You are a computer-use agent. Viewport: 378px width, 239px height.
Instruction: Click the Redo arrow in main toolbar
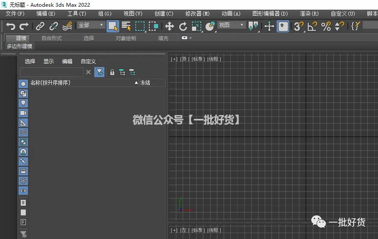coord(24,26)
